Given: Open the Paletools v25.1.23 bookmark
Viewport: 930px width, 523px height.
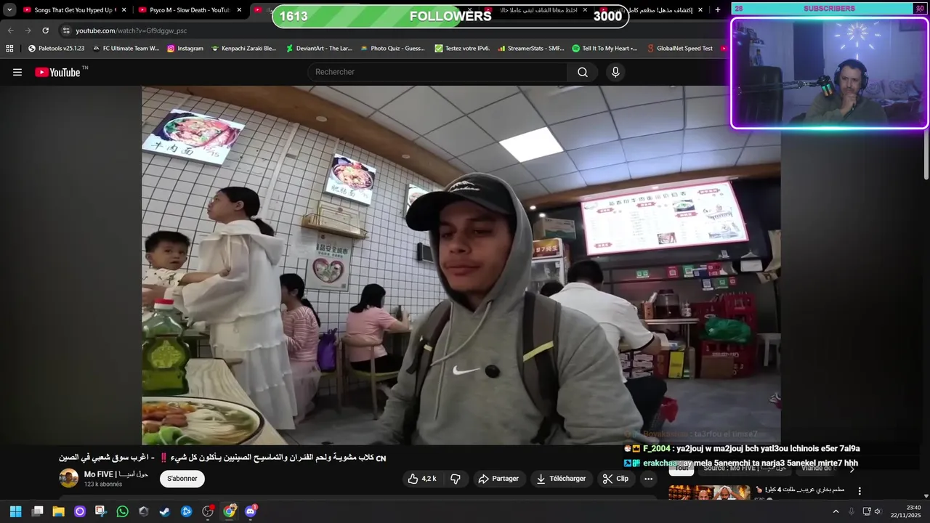Looking at the screenshot, I should click(56, 49).
